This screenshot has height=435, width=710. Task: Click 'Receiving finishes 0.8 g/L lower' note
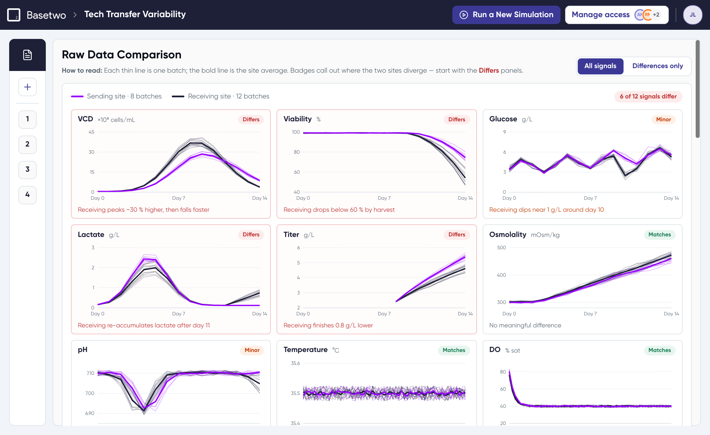click(328, 325)
